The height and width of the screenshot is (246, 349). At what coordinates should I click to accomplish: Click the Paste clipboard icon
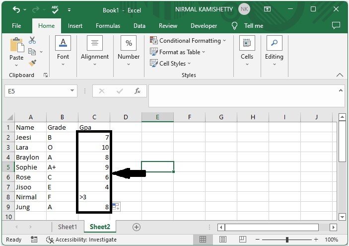pyautogui.click(x=17, y=45)
